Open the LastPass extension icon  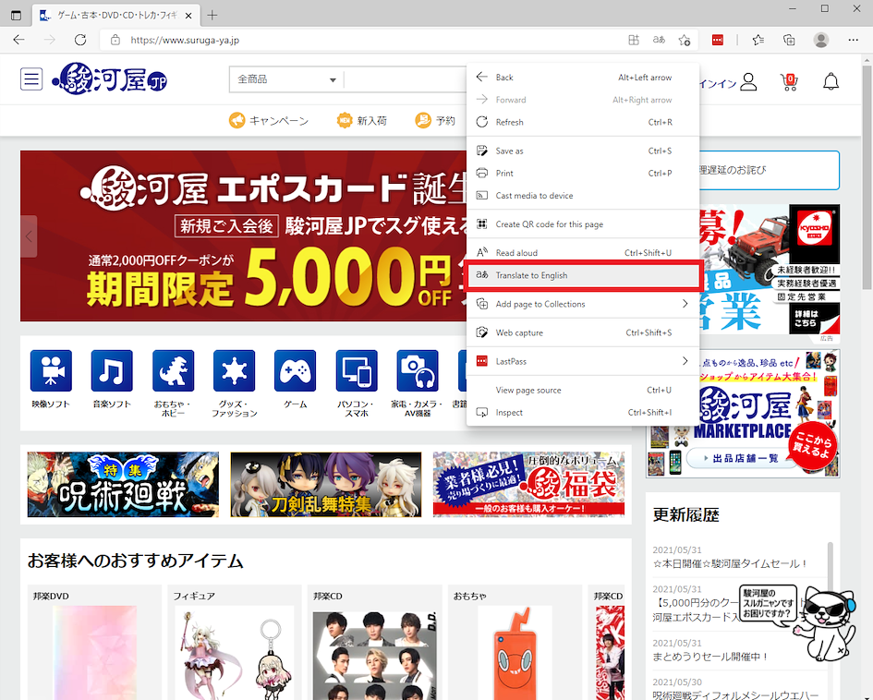click(x=718, y=40)
